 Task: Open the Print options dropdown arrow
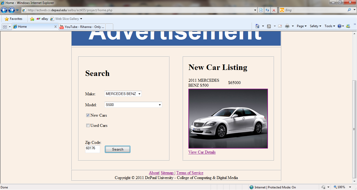293,26
